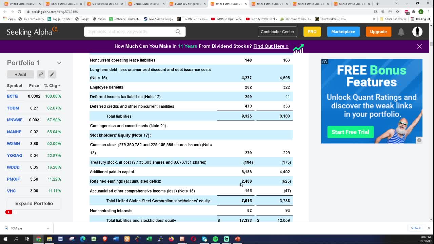Image resolution: width=434 pixels, height=244 pixels.
Task: Open the WXMN ticker
Action: (13, 144)
